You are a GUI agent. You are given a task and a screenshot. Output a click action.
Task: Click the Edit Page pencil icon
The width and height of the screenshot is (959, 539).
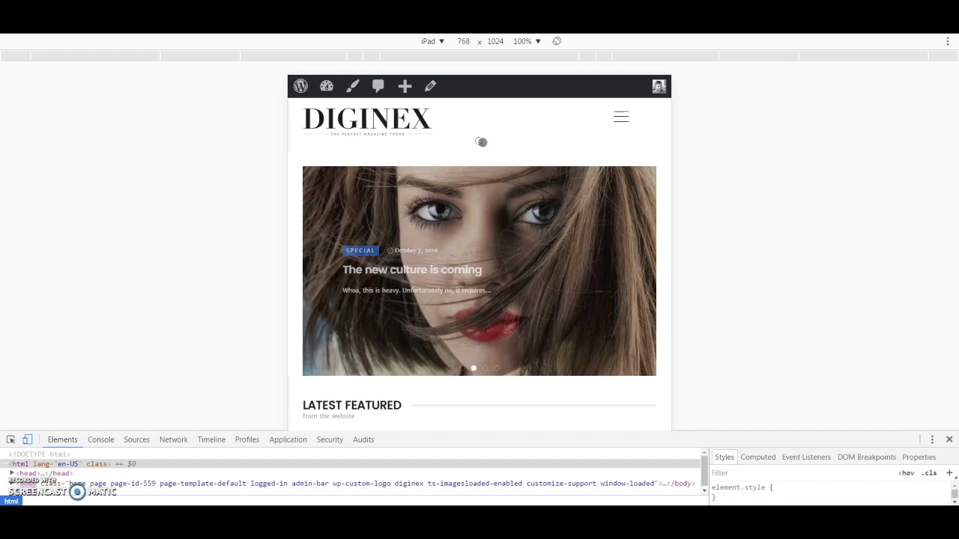[x=431, y=86]
